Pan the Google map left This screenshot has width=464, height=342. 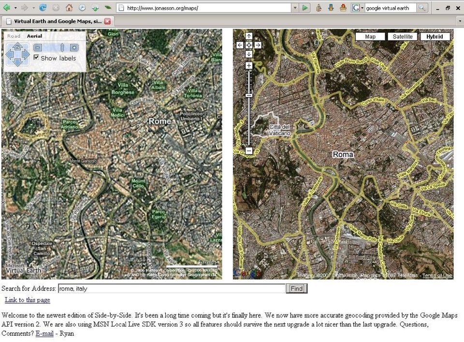tap(240, 45)
